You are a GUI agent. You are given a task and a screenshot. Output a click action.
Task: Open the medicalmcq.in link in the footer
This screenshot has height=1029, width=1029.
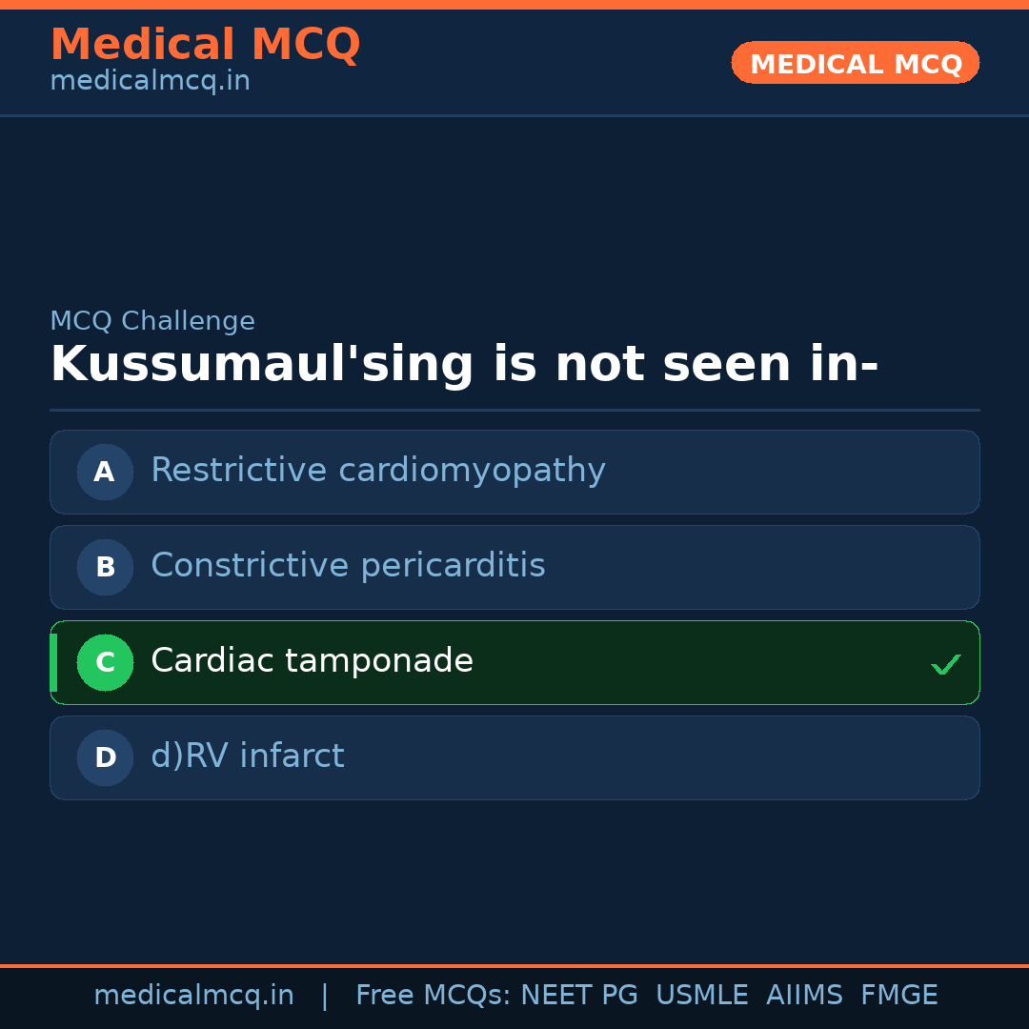click(x=193, y=996)
